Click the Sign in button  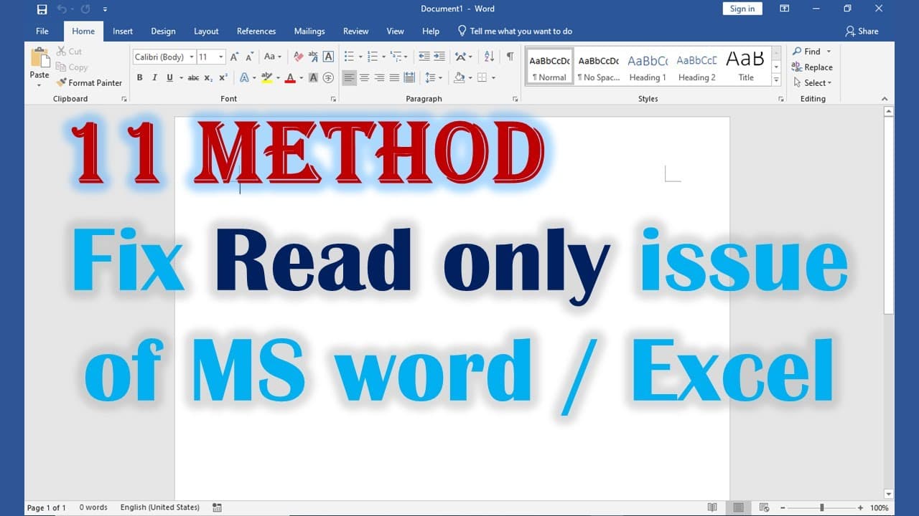(742, 9)
